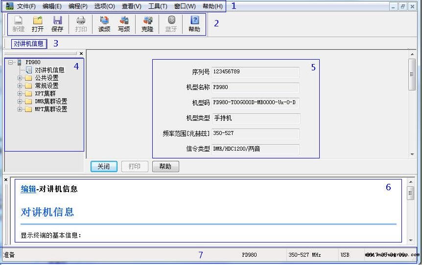This screenshot has height=265, width=422.
Task: Click the 蓝牙 (Bluetooth) toolbar icon
Action: click(x=171, y=24)
